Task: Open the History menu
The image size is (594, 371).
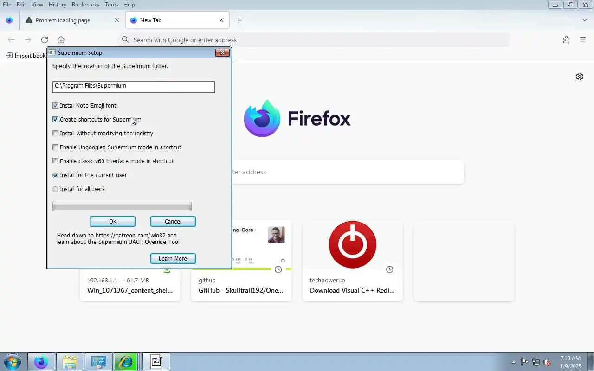Action: point(57,5)
